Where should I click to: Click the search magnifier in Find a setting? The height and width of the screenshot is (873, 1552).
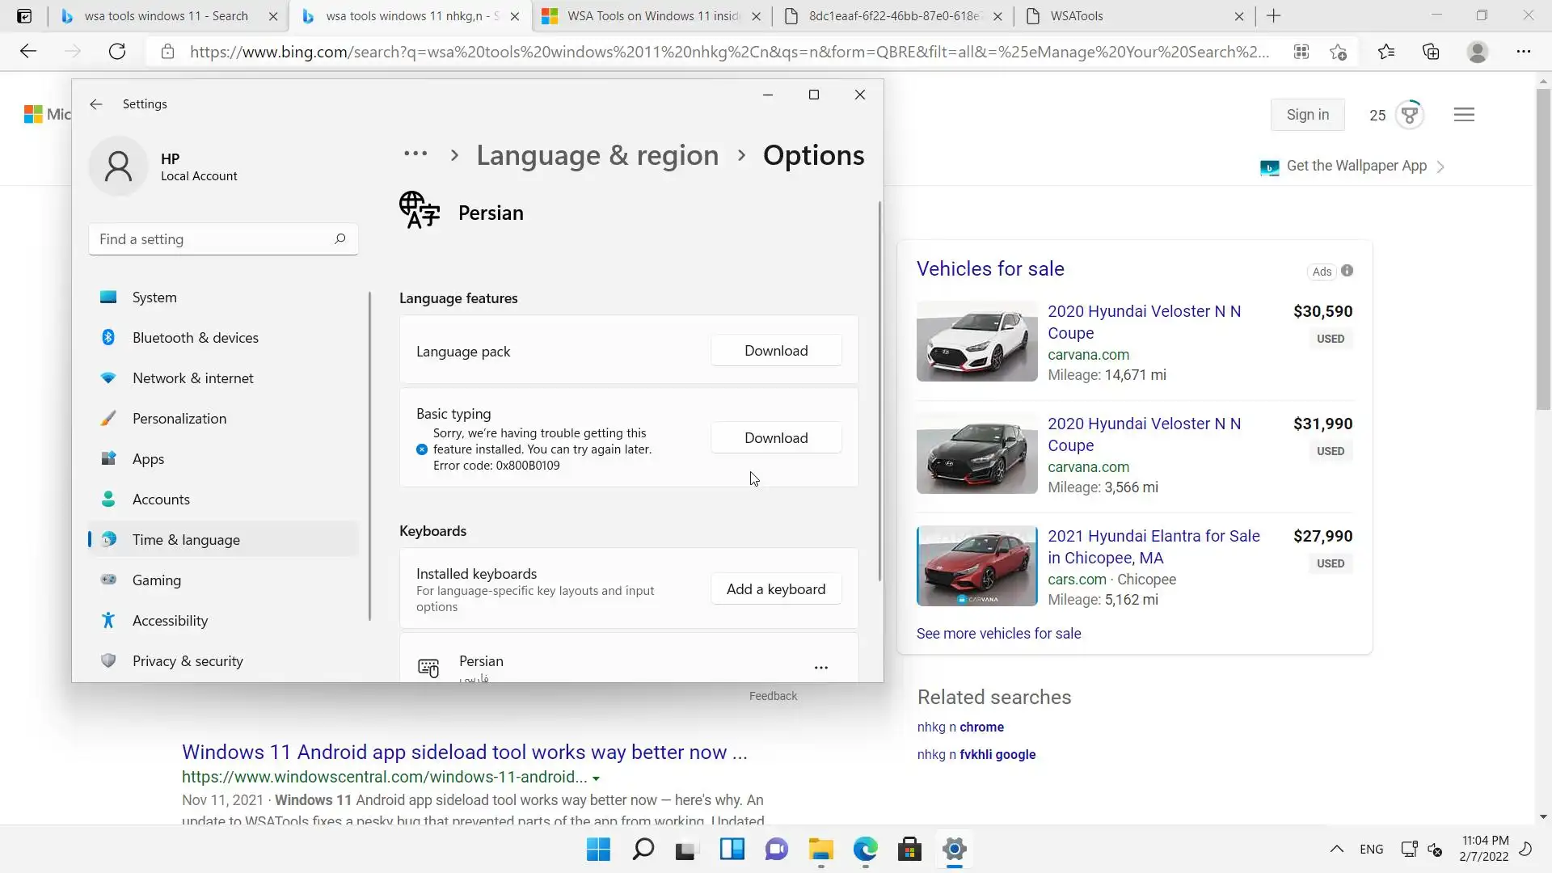339,239
